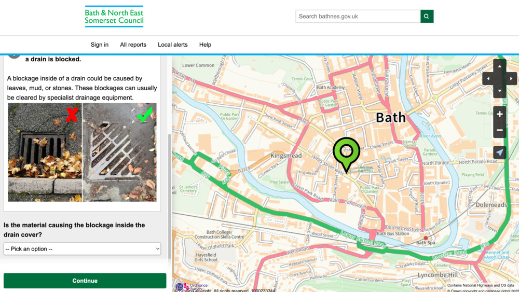Image resolution: width=519 pixels, height=292 pixels.
Task: Click the drain photo with green tick
Action: [x=119, y=152]
